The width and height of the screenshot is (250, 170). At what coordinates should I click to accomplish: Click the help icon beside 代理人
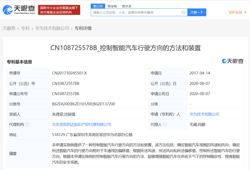pos(165,124)
